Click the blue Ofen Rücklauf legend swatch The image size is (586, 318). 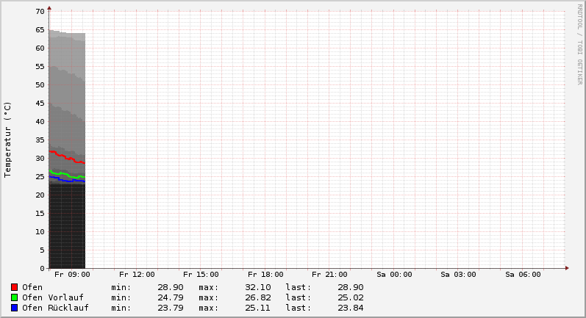(x=14, y=308)
